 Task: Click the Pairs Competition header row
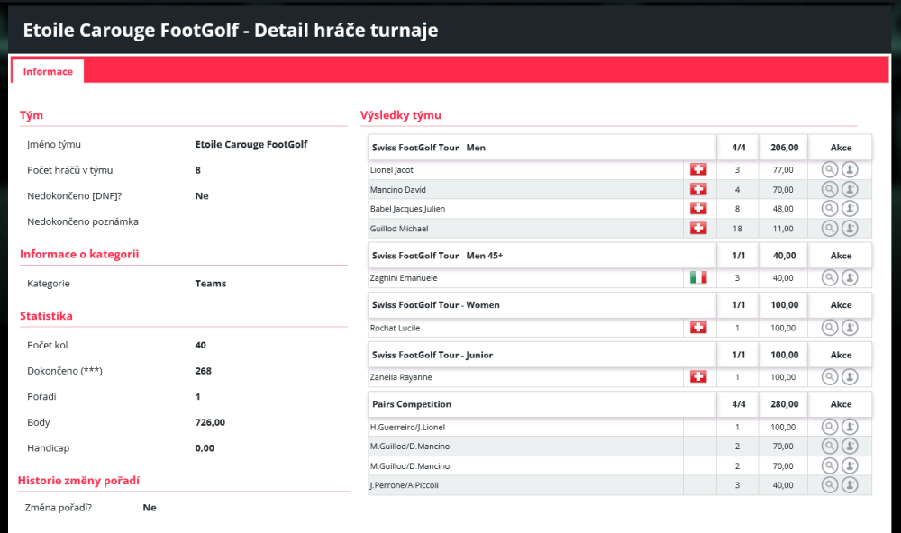tap(412, 404)
